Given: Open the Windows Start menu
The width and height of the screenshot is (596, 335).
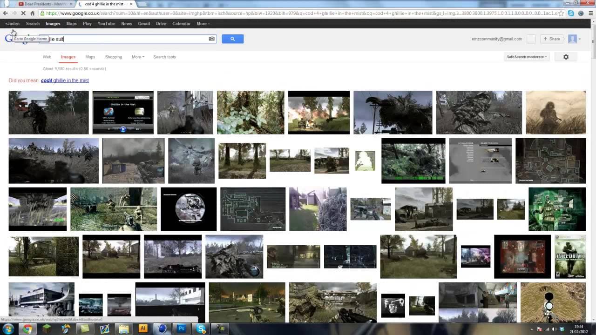Looking at the screenshot, I should 8,329.
